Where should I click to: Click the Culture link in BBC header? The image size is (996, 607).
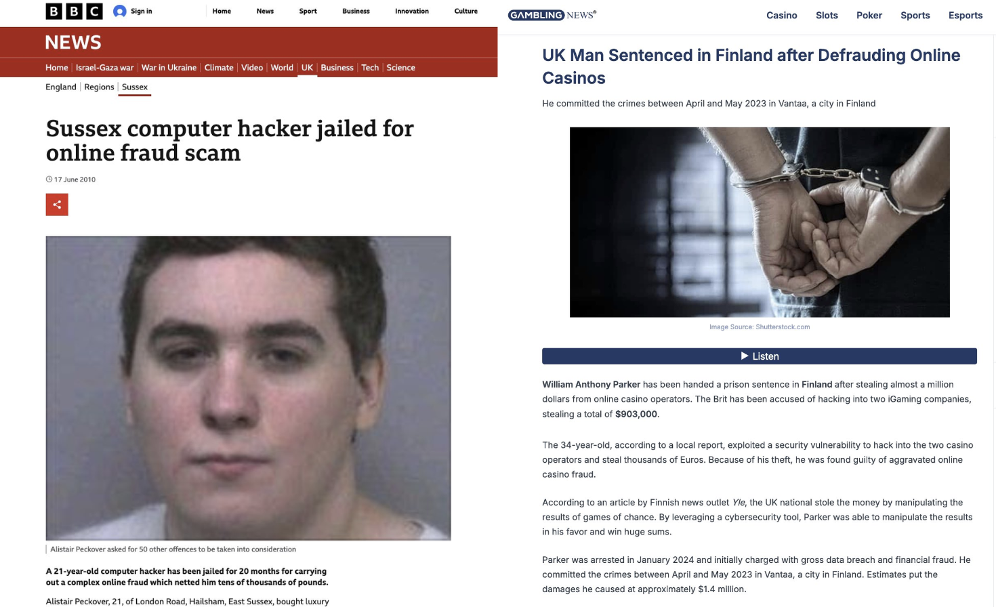(465, 11)
